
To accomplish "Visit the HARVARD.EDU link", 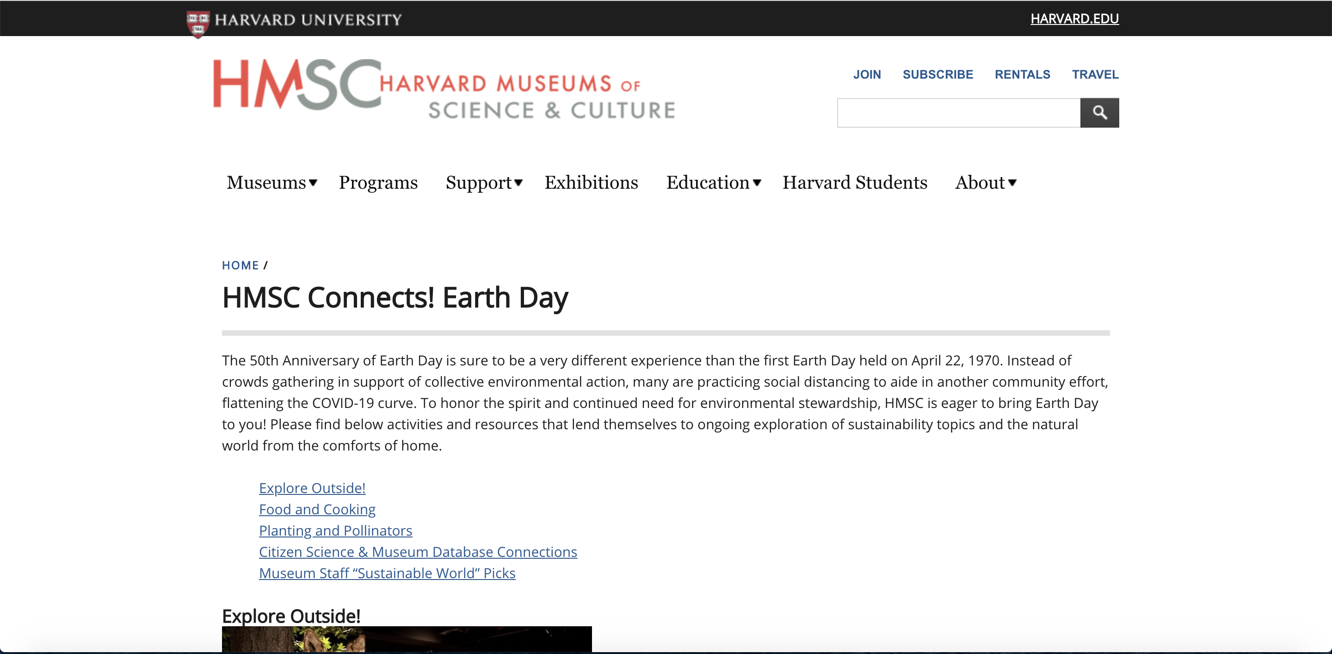I will pos(1074,19).
